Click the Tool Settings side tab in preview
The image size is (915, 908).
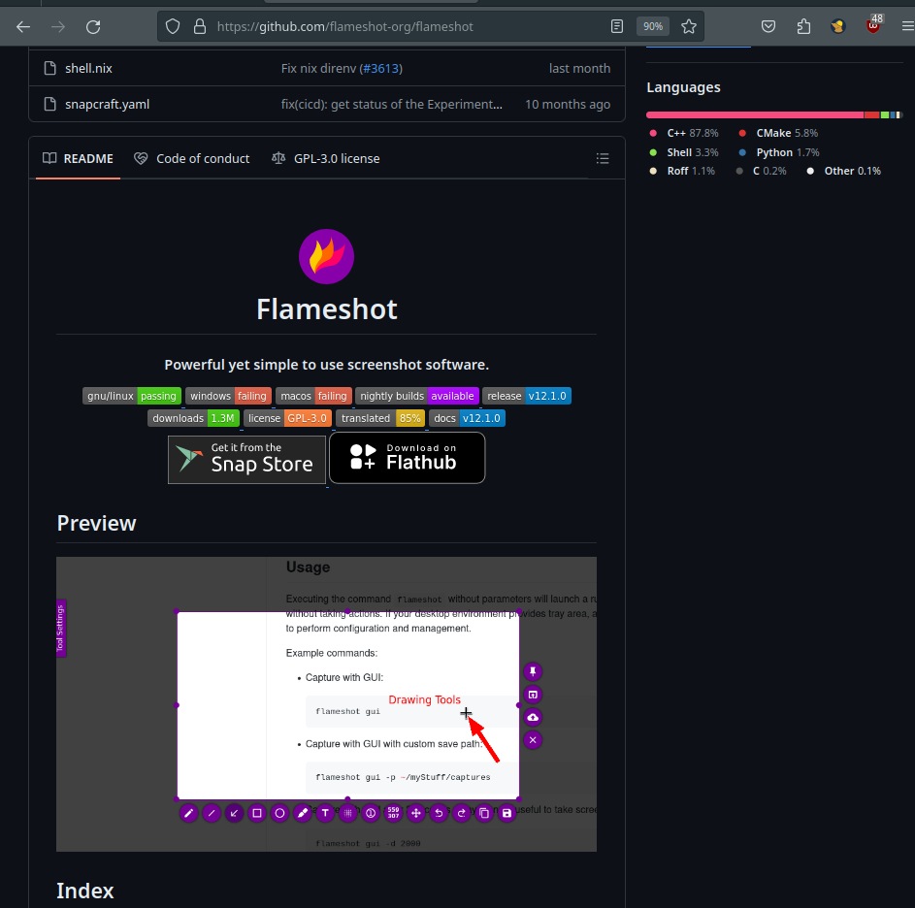coord(61,628)
